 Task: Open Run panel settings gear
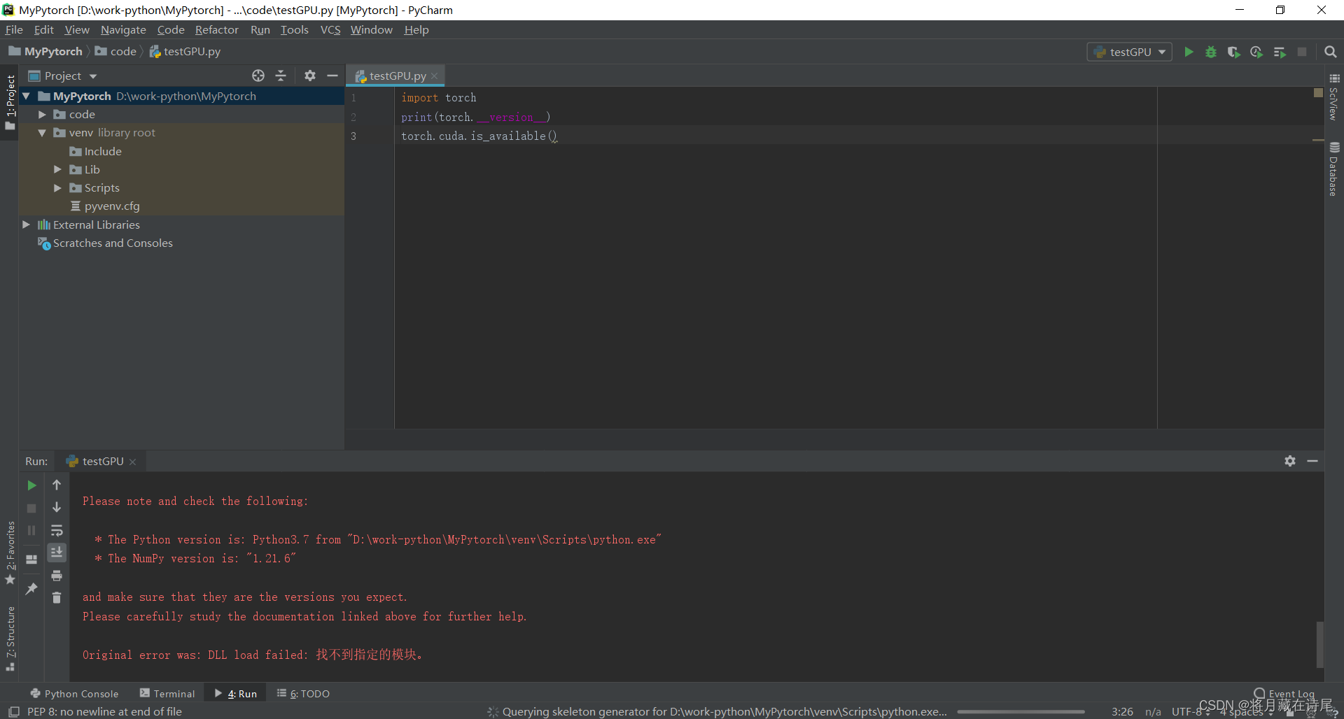(x=1290, y=461)
